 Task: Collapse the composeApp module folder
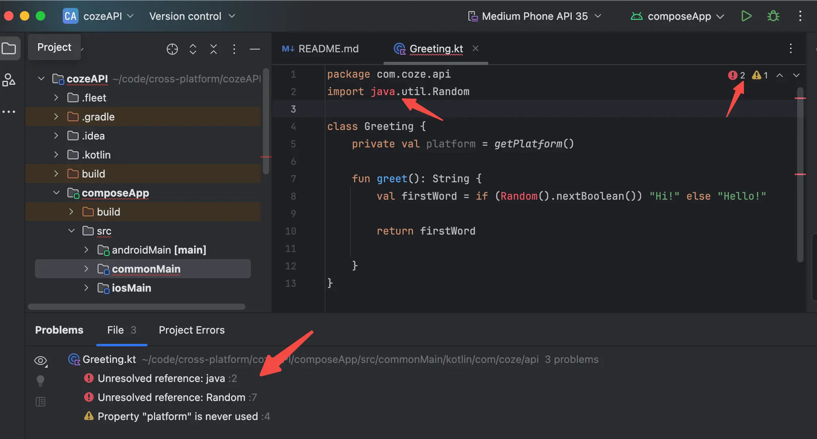click(x=56, y=193)
